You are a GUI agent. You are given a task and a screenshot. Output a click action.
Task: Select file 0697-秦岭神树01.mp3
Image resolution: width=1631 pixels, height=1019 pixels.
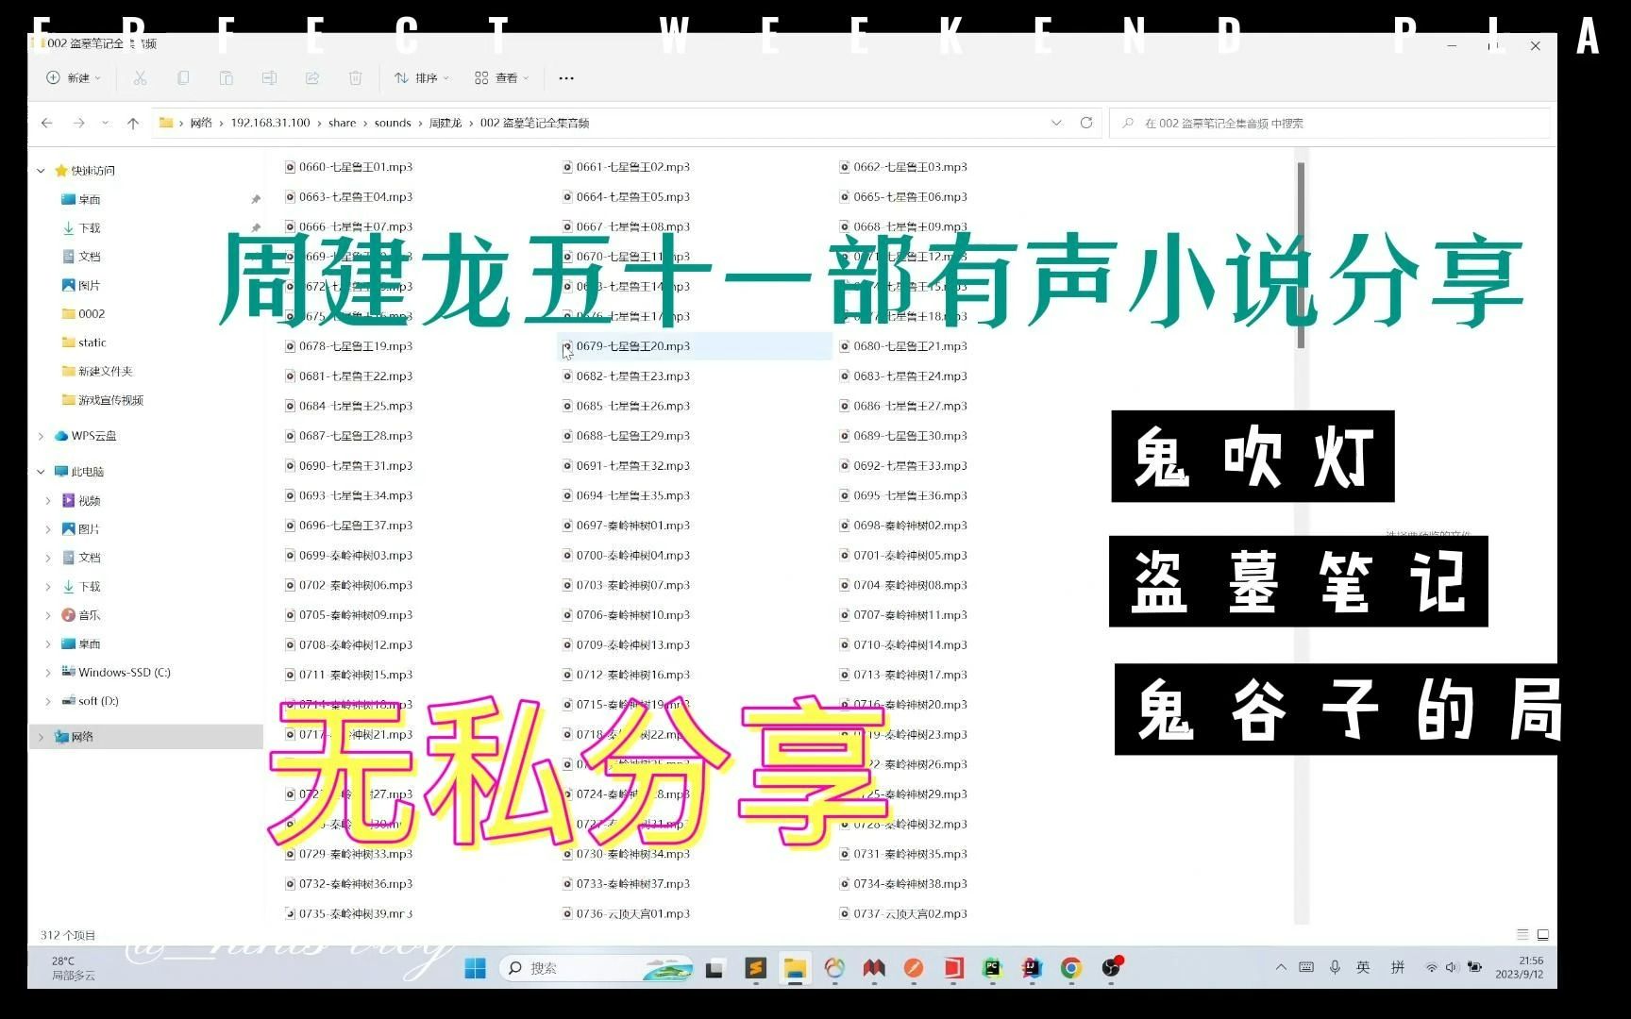(x=626, y=526)
